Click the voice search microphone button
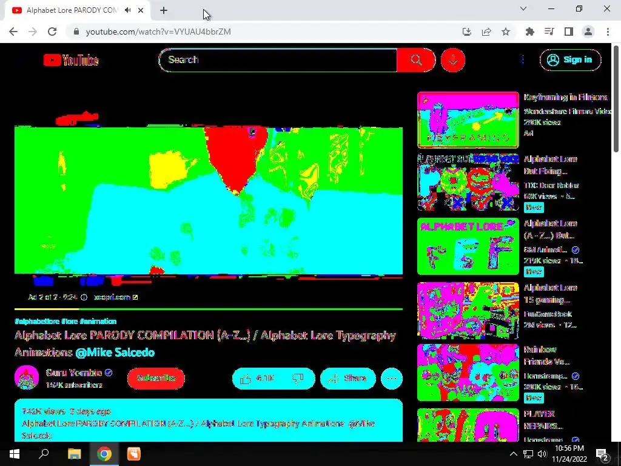This screenshot has width=621, height=466. [452, 60]
